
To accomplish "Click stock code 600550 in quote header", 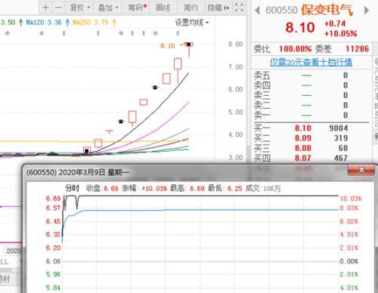I will 281,11.
